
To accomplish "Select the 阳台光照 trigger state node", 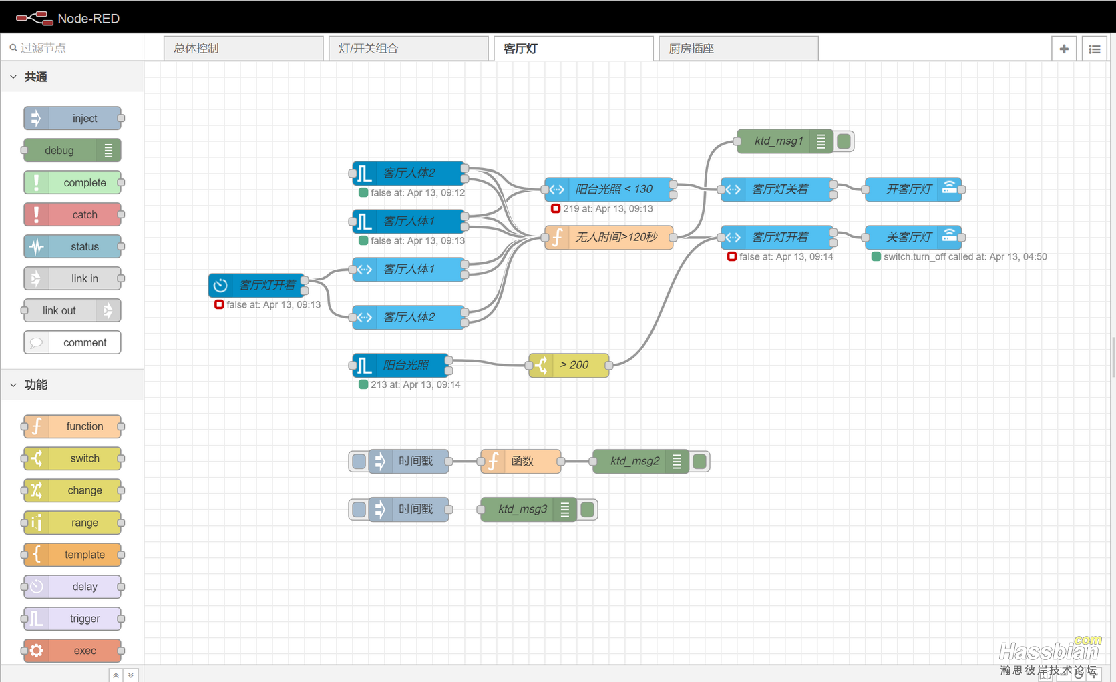I will click(400, 365).
